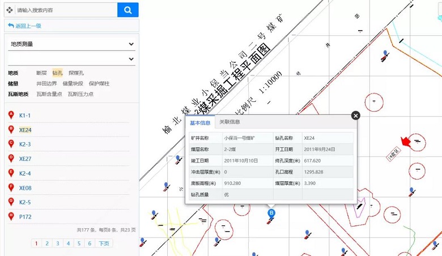The height and width of the screenshot is (256, 442).
Task: Click red marker H beside P172
Action: (x=11, y=216)
